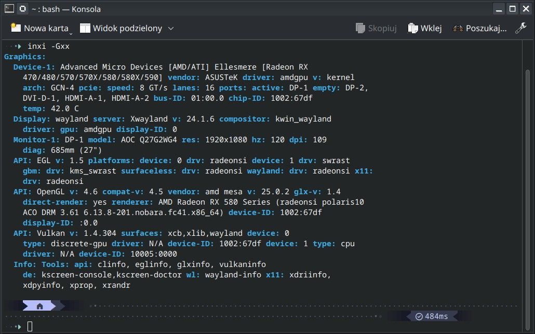535x334 pixels.
Task: Click the "Graphics:" header line
Action: (24, 57)
